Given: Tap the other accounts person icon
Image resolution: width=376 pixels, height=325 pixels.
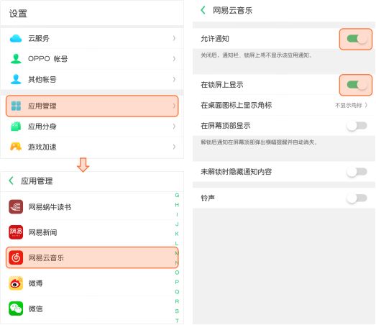Looking at the screenshot, I should [x=16, y=79].
